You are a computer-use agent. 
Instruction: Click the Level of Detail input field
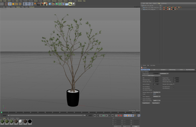(x=156, y=84)
